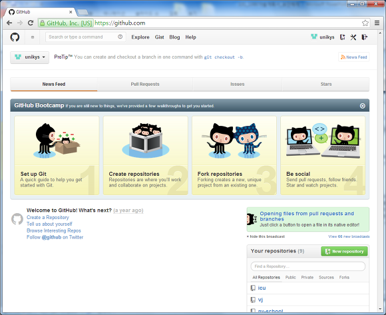Click the Octocat icon in the broadcast box

click(252, 219)
